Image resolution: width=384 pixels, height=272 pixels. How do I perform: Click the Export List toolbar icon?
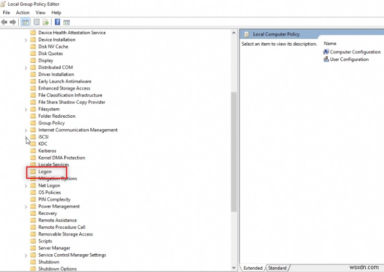(x=46, y=22)
